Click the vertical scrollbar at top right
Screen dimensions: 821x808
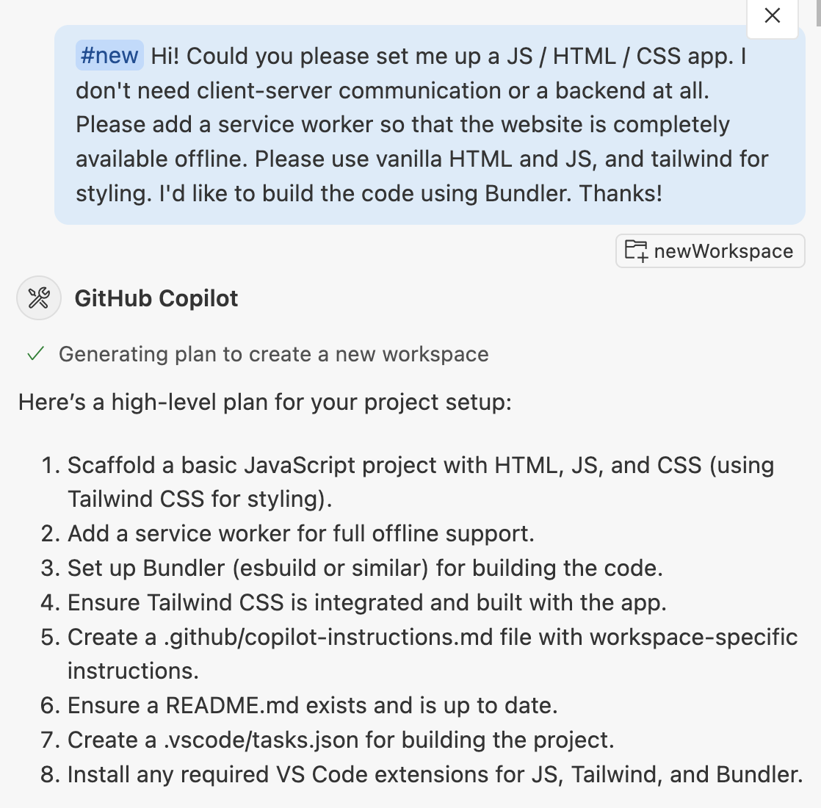[x=818, y=12]
